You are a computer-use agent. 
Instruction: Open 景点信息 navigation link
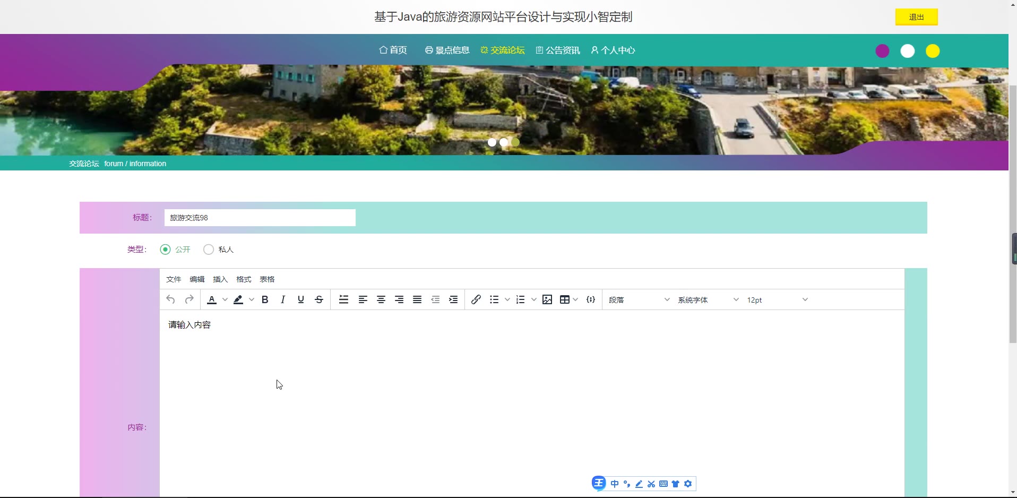[x=447, y=50]
